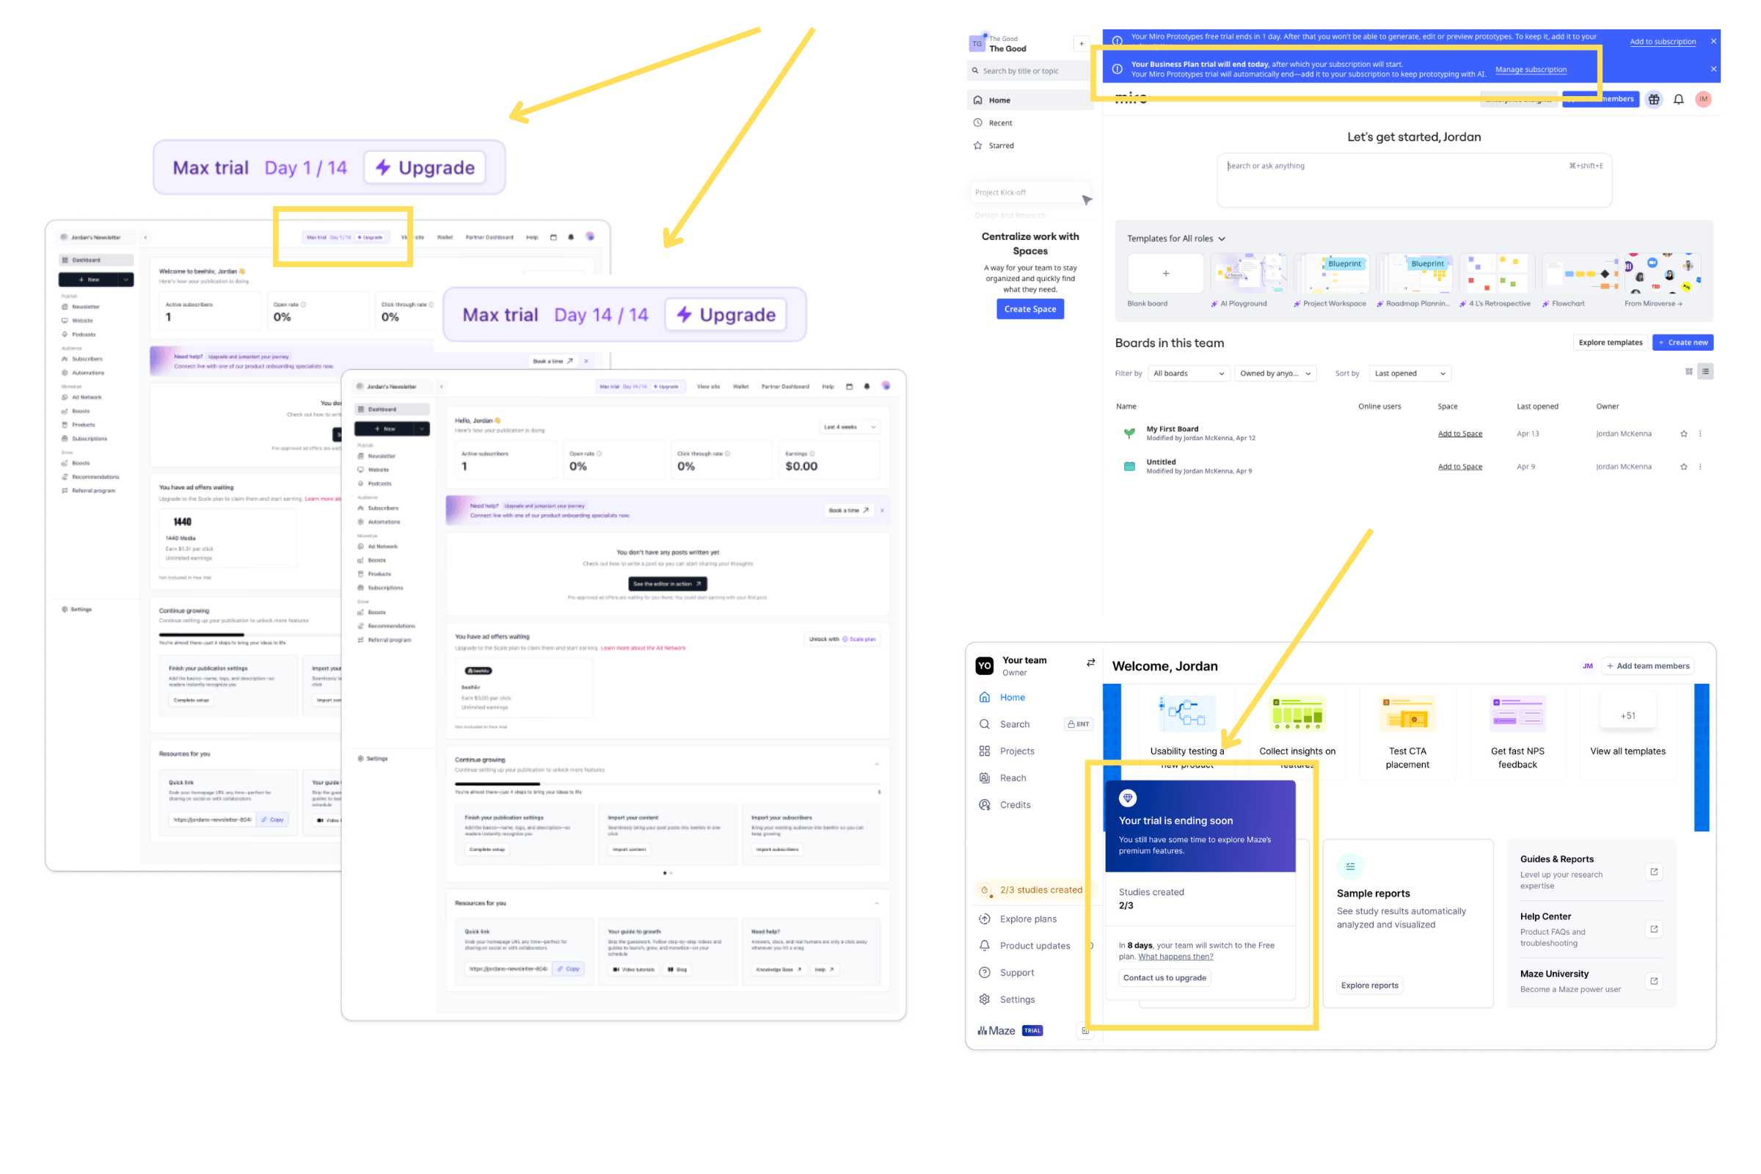Click Upgrade in the Day 1 / 14 callout
The height and width of the screenshot is (1174, 1761).
pyautogui.click(x=425, y=167)
